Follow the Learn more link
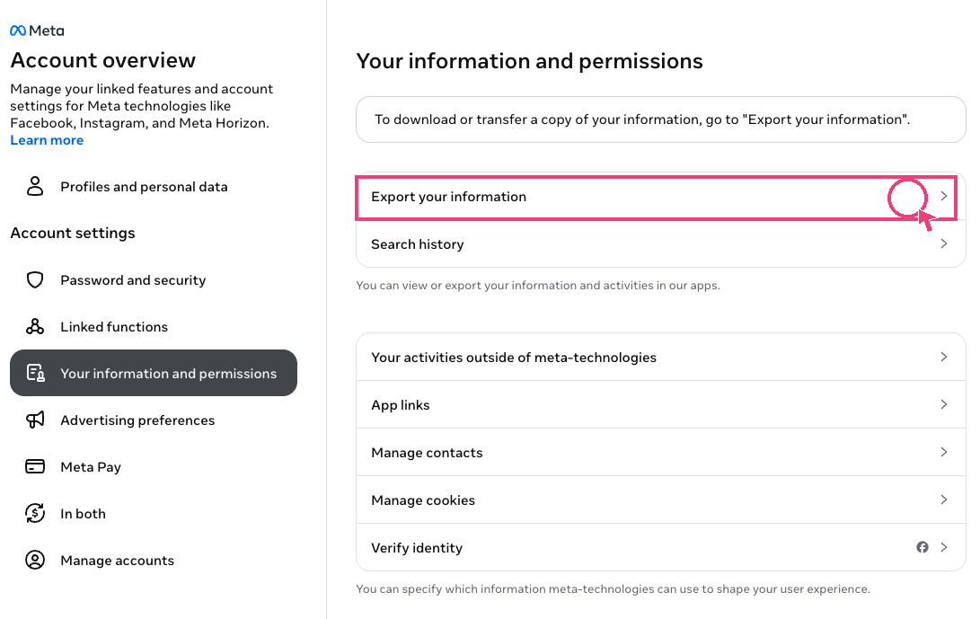980x619 pixels. [x=47, y=140]
